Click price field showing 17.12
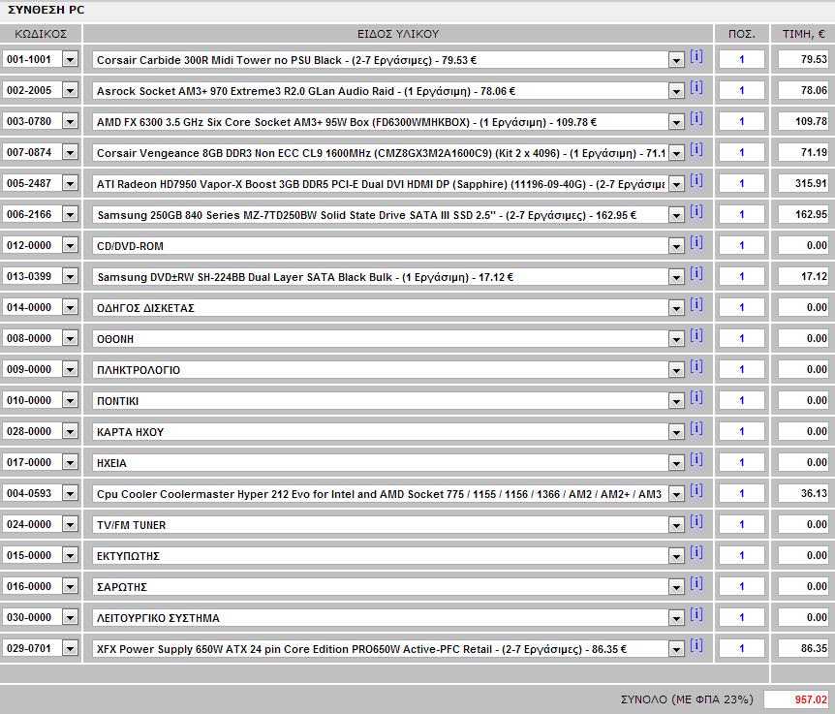This screenshot has width=835, height=714. pos(804,276)
